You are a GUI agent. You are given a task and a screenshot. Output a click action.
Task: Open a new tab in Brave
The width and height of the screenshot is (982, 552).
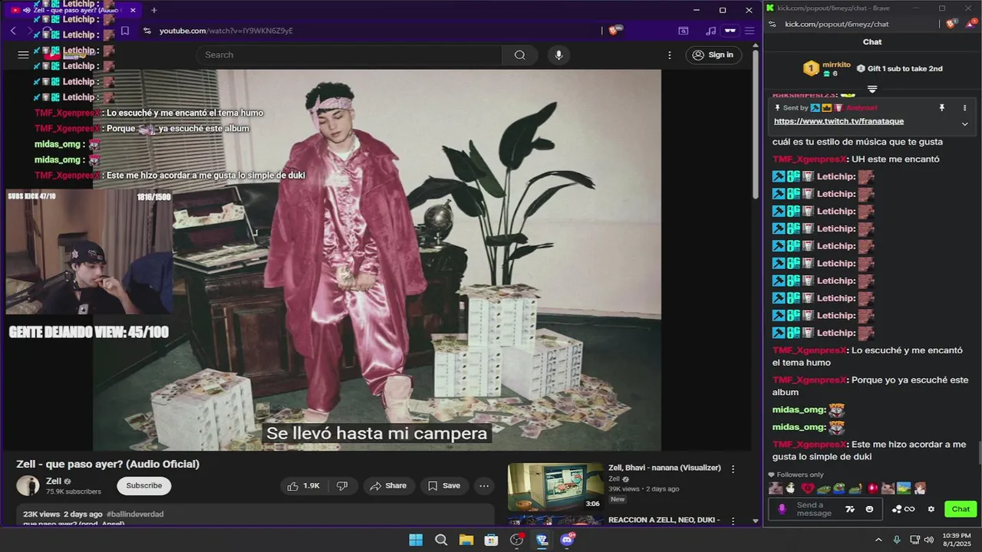tap(153, 10)
